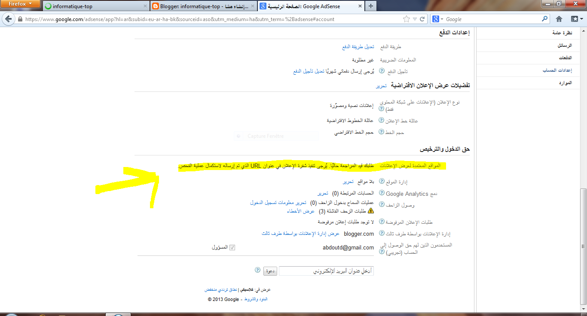This screenshot has height=316, width=587.
Task: Open نظرة عامة in the sidebar
Action: coord(562,33)
